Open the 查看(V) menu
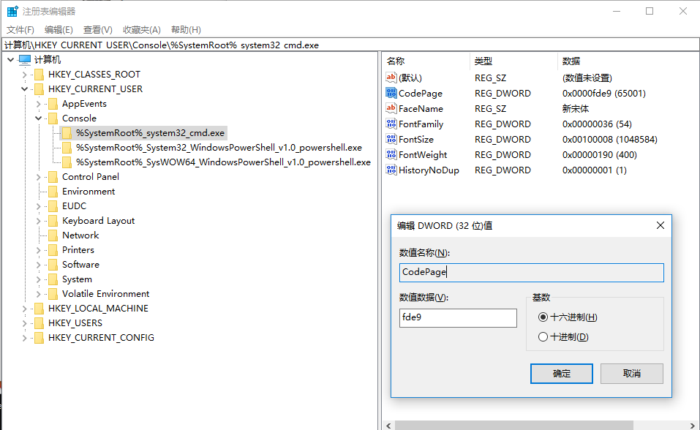This screenshot has width=700, height=430. [98, 30]
